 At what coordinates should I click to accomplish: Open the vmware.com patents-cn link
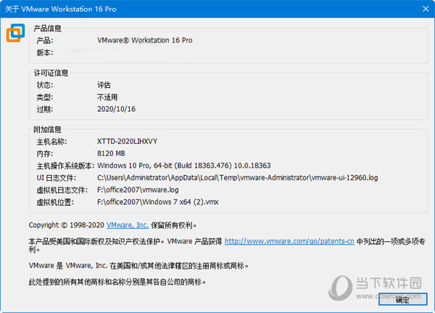coord(289,241)
